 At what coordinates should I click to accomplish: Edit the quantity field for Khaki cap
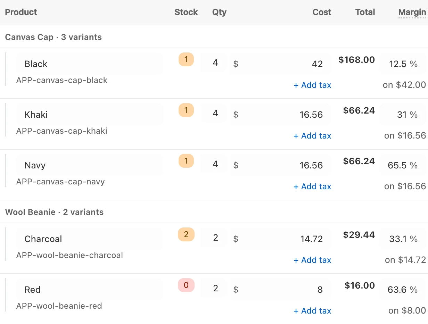click(213, 114)
